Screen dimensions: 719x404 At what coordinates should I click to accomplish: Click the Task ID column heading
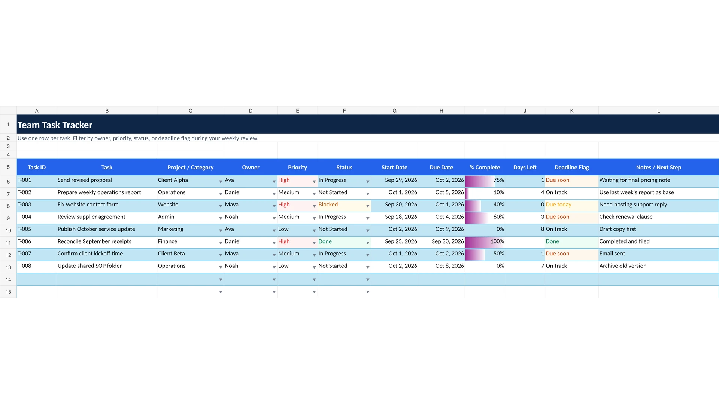[x=37, y=167]
